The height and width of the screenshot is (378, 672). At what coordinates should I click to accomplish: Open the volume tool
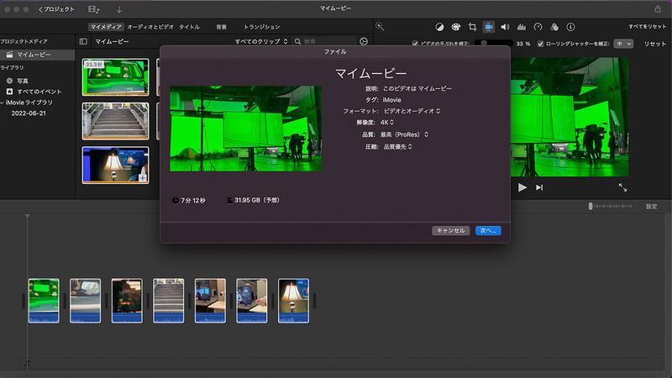coord(506,27)
